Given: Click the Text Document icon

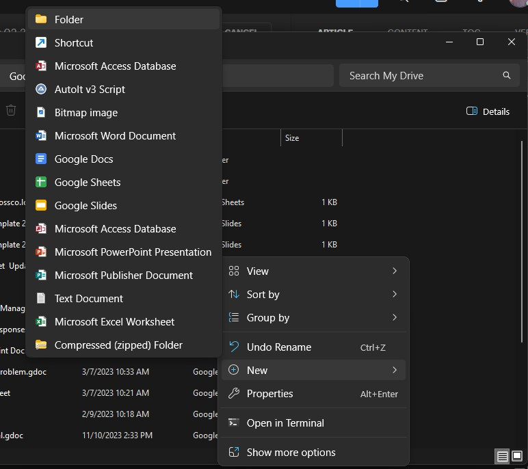Looking at the screenshot, I should pos(41,298).
